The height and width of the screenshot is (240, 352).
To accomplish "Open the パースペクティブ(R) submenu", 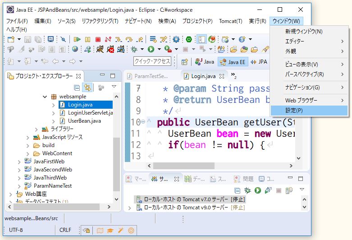I will [309, 74].
